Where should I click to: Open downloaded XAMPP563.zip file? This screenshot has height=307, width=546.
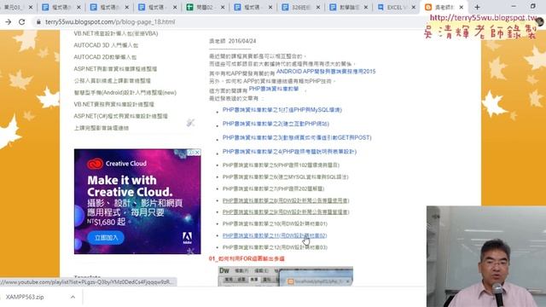tap(25, 297)
